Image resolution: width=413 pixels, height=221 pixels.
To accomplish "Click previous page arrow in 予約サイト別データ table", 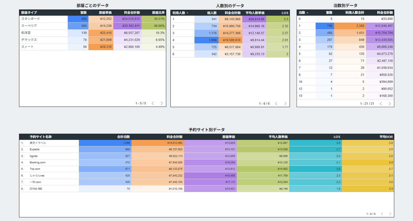I will pyautogui.click(x=382, y=214).
